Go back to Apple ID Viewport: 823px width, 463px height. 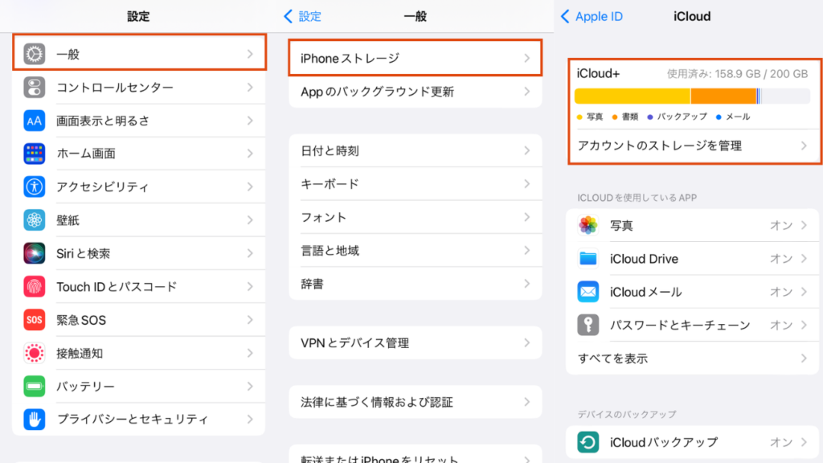(592, 16)
